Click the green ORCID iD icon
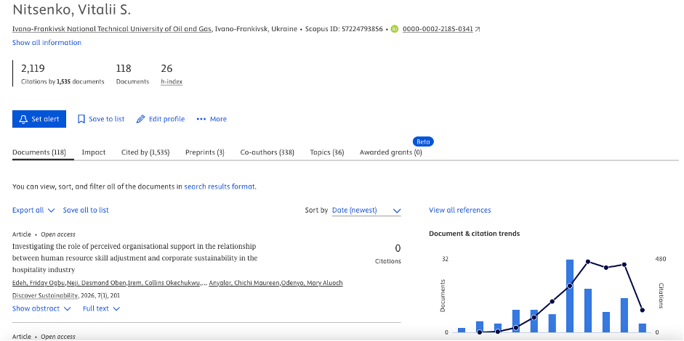The width and height of the screenshot is (684, 341). [x=395, y=29]
